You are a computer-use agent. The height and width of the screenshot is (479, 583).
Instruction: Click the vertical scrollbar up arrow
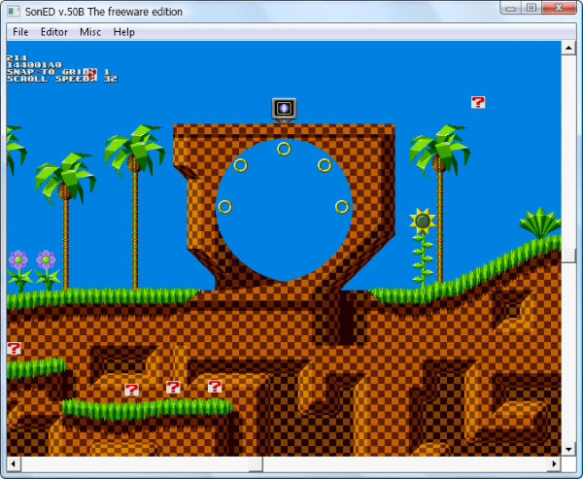coord(568,48)
